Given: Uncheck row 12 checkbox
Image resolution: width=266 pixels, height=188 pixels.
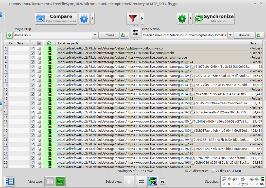Looking at the screenshot, I should tap(33, 99).
